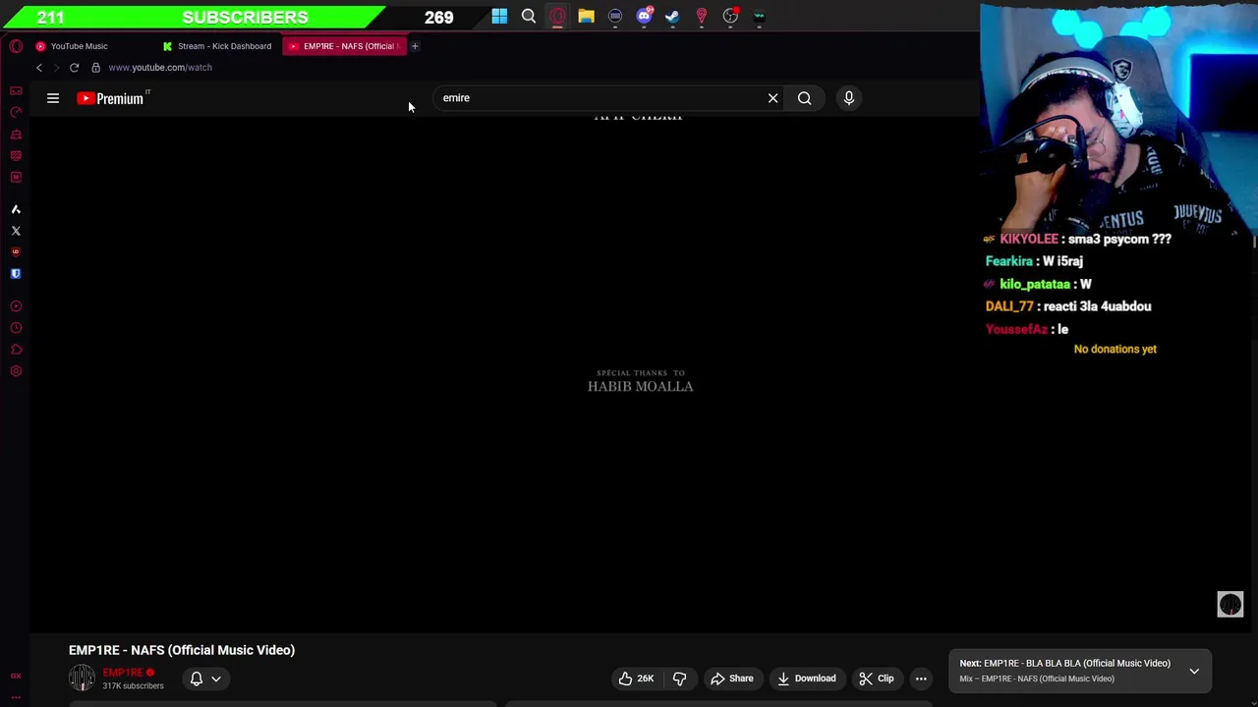Expand the Next mix playlist panel
The height and width of the screenshot is (707, 1258).
(1194, 672)
